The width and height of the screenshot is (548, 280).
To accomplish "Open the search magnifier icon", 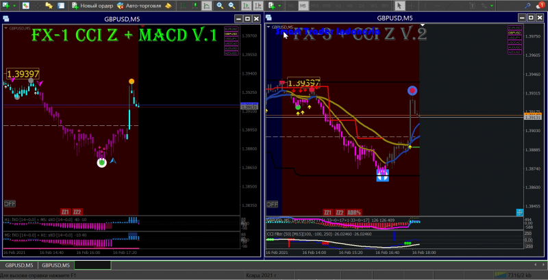I will pos(528,5).
